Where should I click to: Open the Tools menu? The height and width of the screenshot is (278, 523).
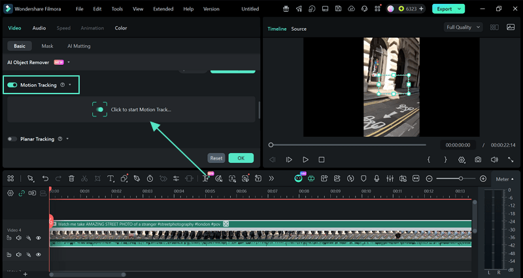[x=117, y=9]
